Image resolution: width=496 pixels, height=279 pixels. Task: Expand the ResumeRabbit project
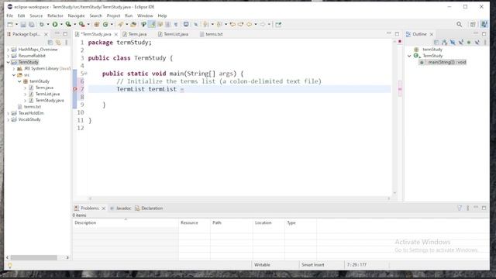(9, 56)
